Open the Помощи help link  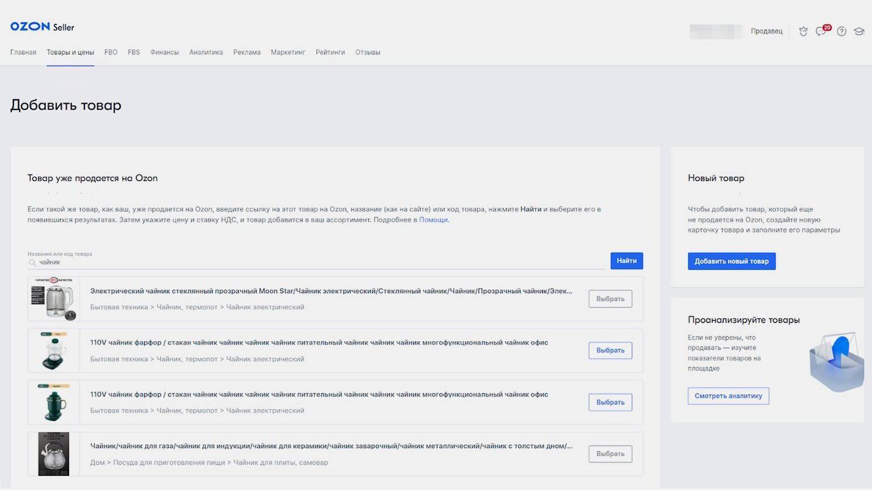pos(433,220)
